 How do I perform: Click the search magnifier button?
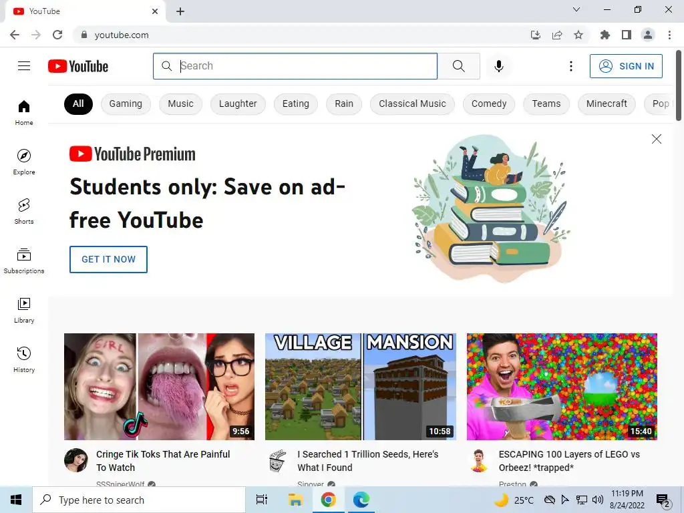tap(458, 66)
